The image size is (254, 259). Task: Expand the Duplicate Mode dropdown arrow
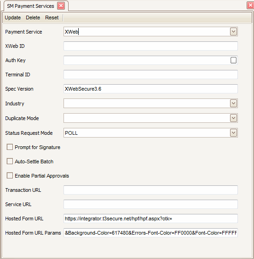233,118
